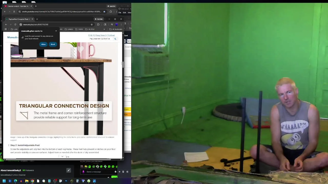
Task: Open the media control icon in manuals.plus toolbar
Action: [112, 25]
